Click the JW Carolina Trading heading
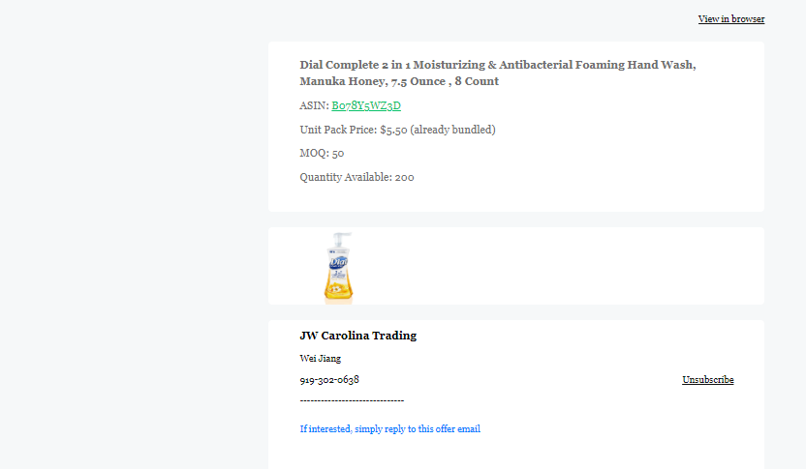 coord(358,336)
